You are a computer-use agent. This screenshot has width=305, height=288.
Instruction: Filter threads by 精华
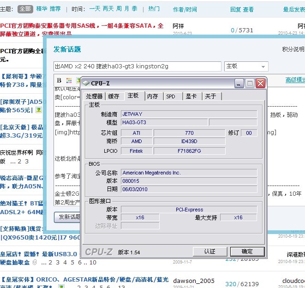click(41, 9)
